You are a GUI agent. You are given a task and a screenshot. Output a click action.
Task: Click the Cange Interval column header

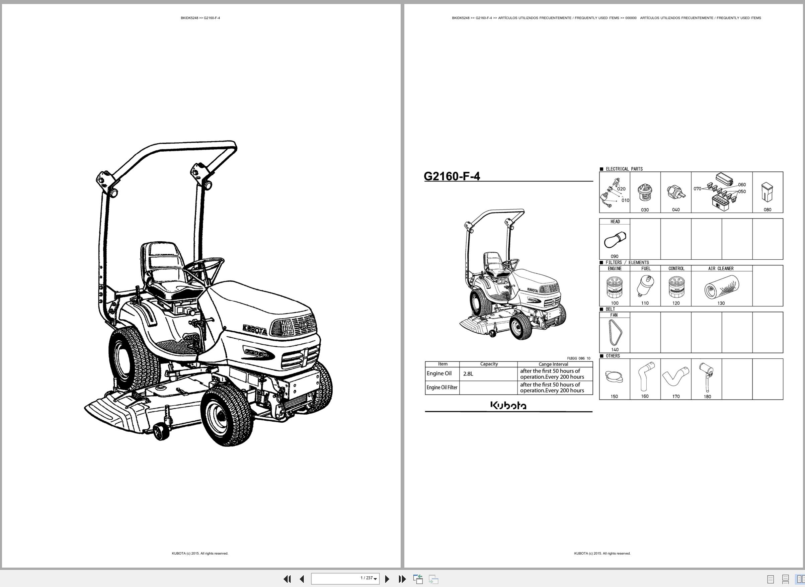tap(553, 364)
